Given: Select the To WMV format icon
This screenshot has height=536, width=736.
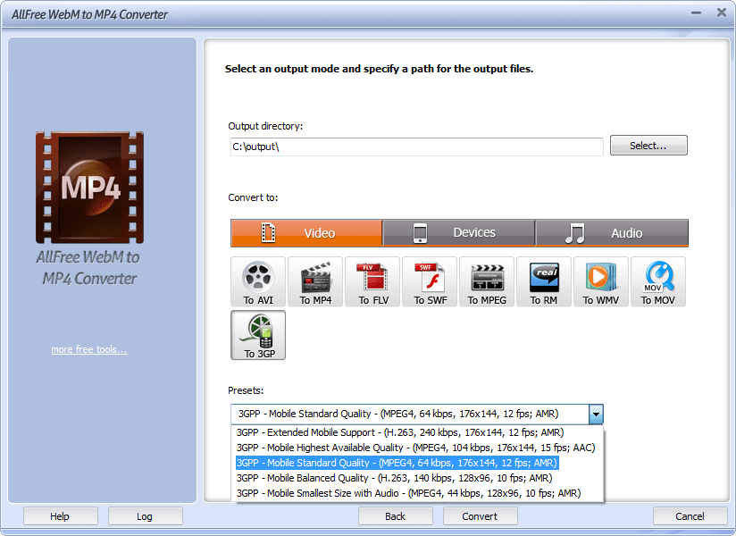Looking at the screenshot, I should point(600,281).
